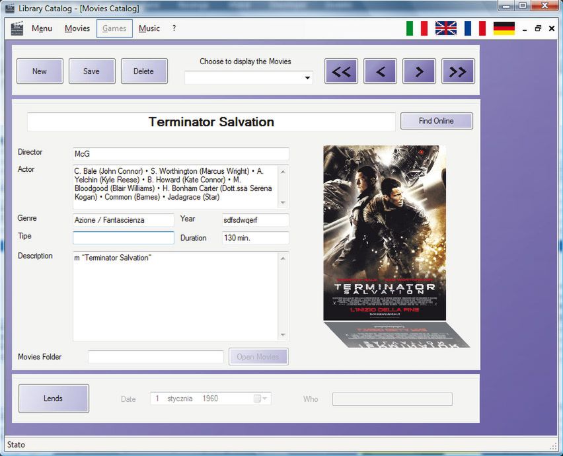The width and height of the screenshot is (563, 456).
Task: Open the Music menu
Action: tap(149, 28)
